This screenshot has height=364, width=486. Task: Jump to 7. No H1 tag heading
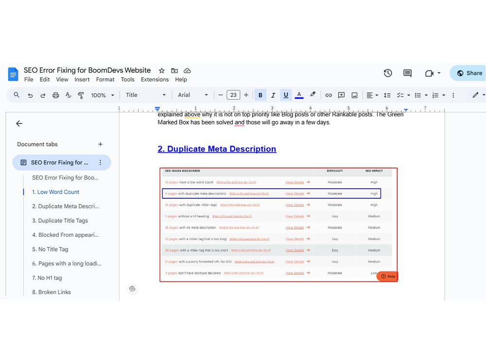coord(47,278)
